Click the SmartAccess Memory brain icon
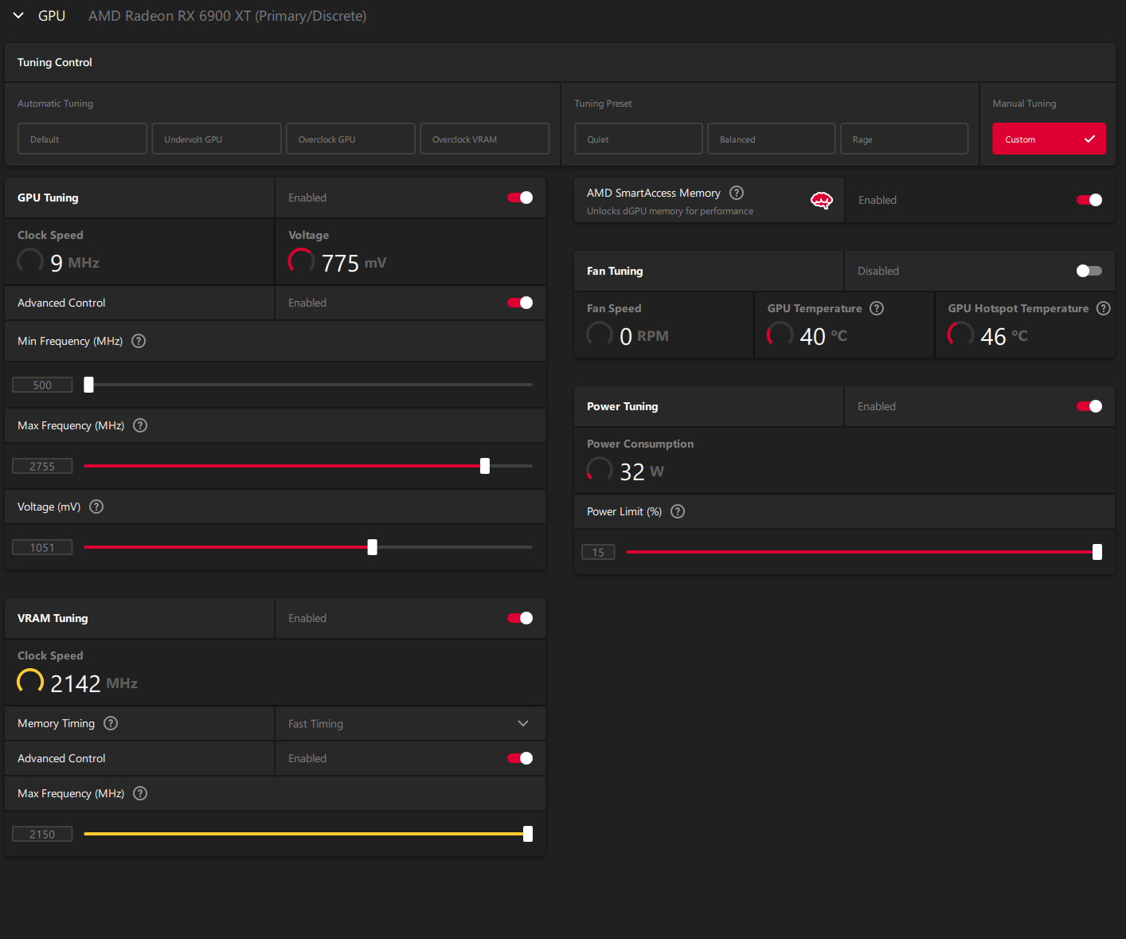This screenshot has width=1126, height=939. [x=822, y=201]
